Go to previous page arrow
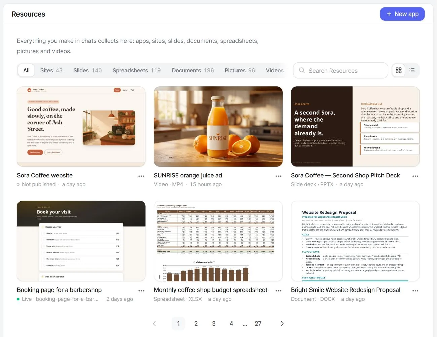 pos(154,324)
